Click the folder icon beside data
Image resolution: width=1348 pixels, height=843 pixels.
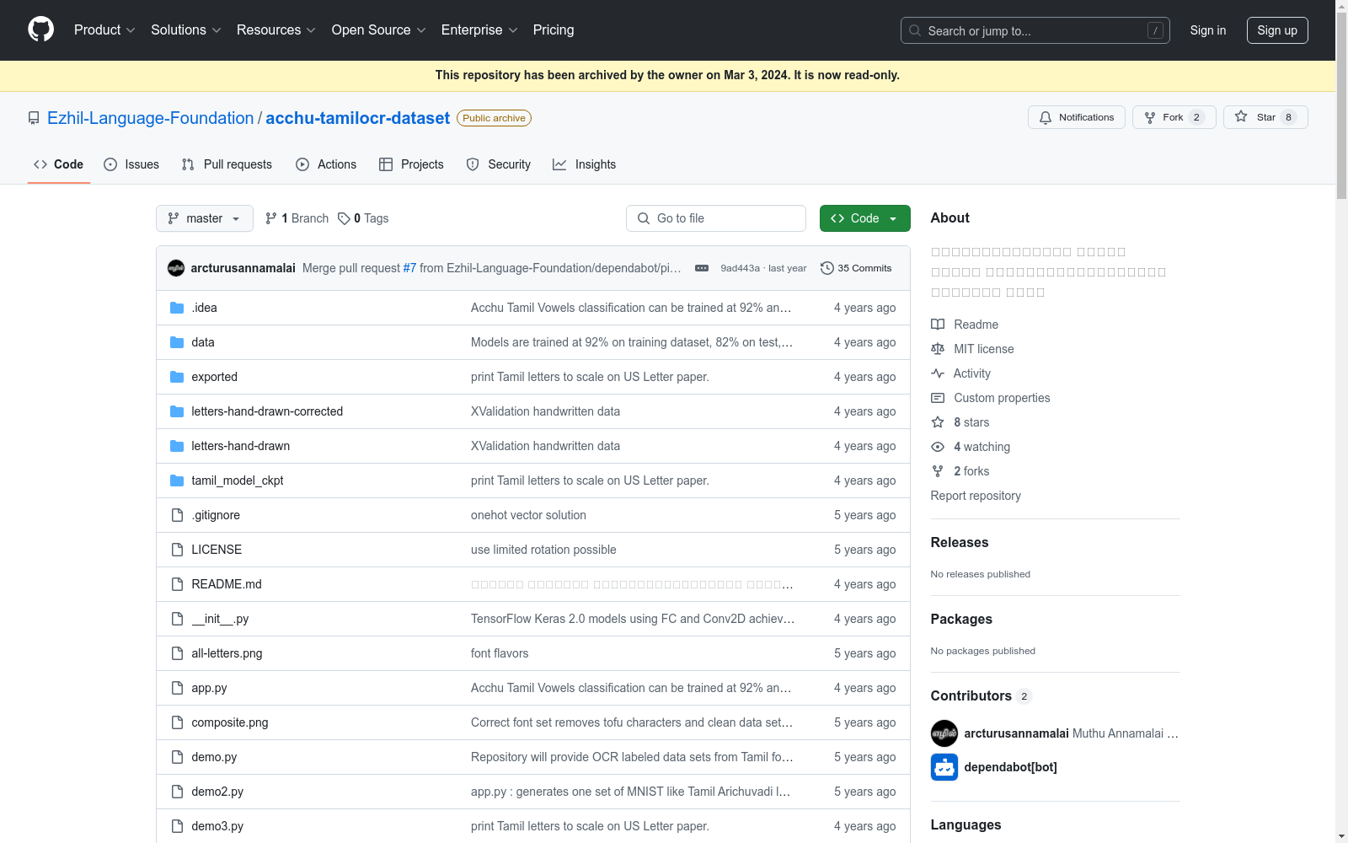click(x=177, y=342)
